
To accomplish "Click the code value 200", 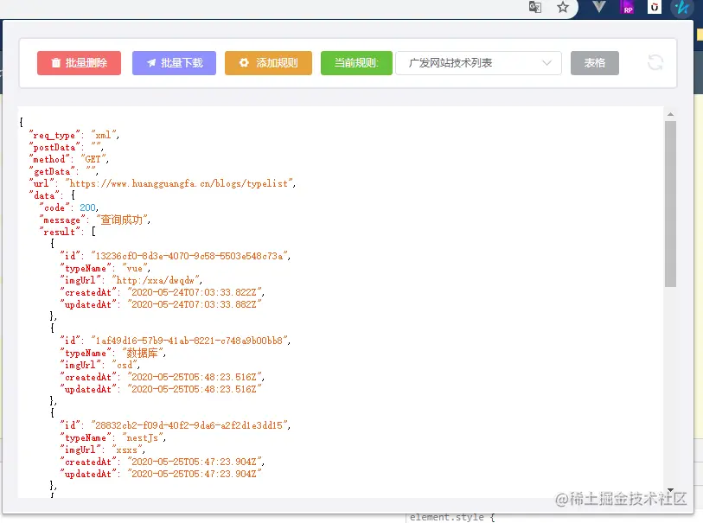I will tap(88, 207).
